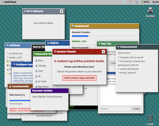159x126 pixels.
Task: Click the Szerver Napló window title bar
Action: [x=38, y=47]
